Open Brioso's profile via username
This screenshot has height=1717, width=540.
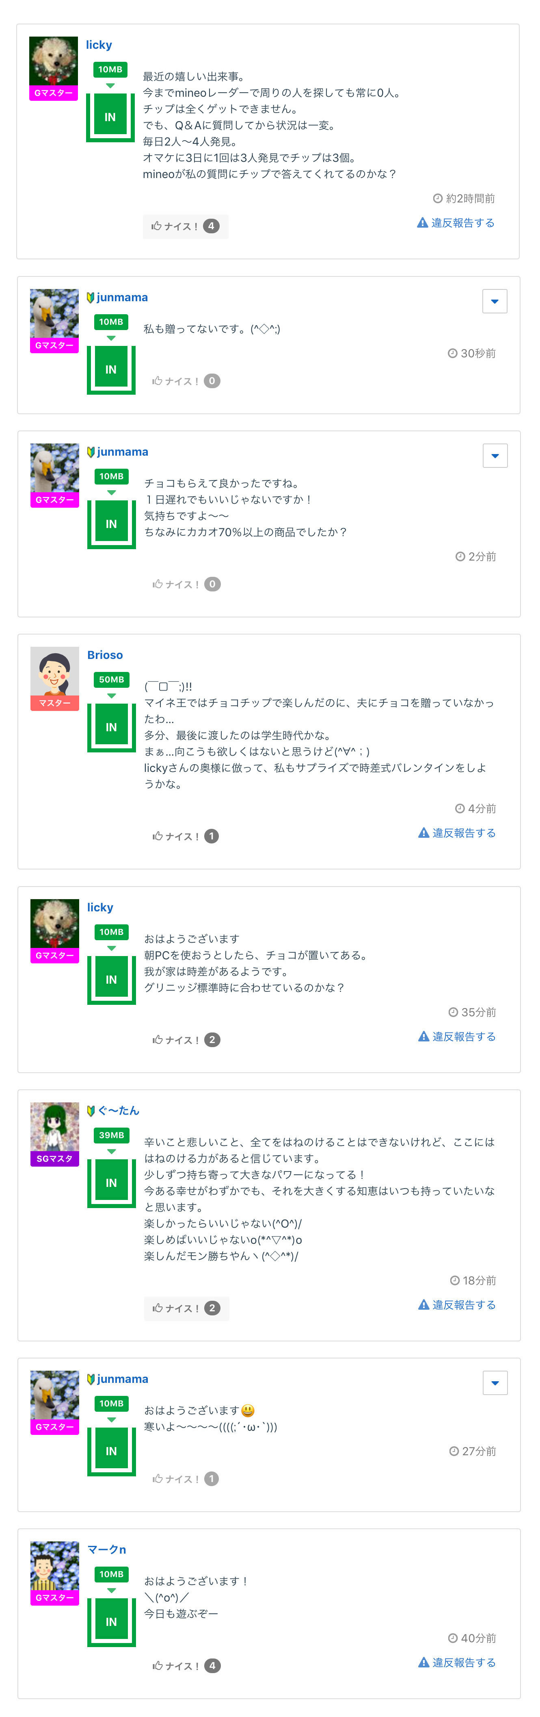(x=104, y=654)
